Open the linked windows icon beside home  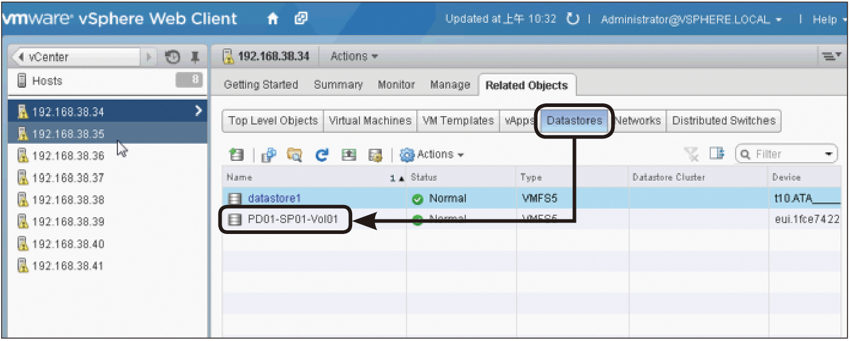(x=301, y=19)
